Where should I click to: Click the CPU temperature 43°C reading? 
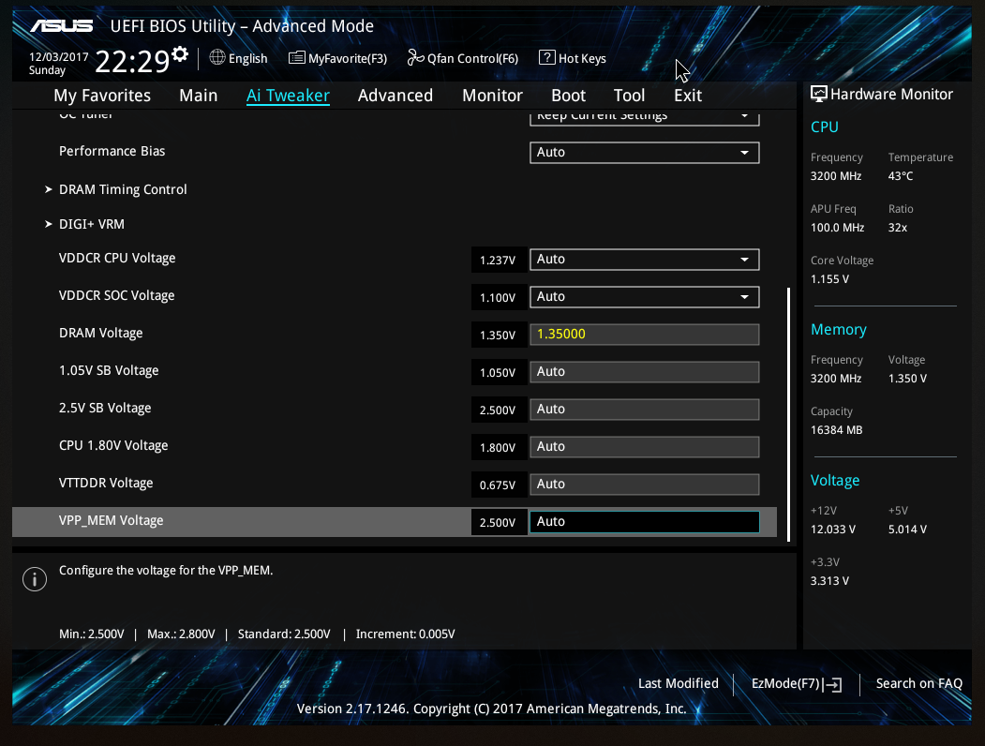pyautogui.click(x=901, y=176)
